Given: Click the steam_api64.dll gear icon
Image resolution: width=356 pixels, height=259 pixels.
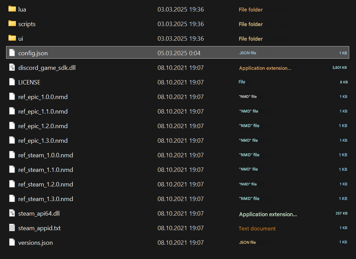Looking at the screenshot, I should [x=12, y=213].
